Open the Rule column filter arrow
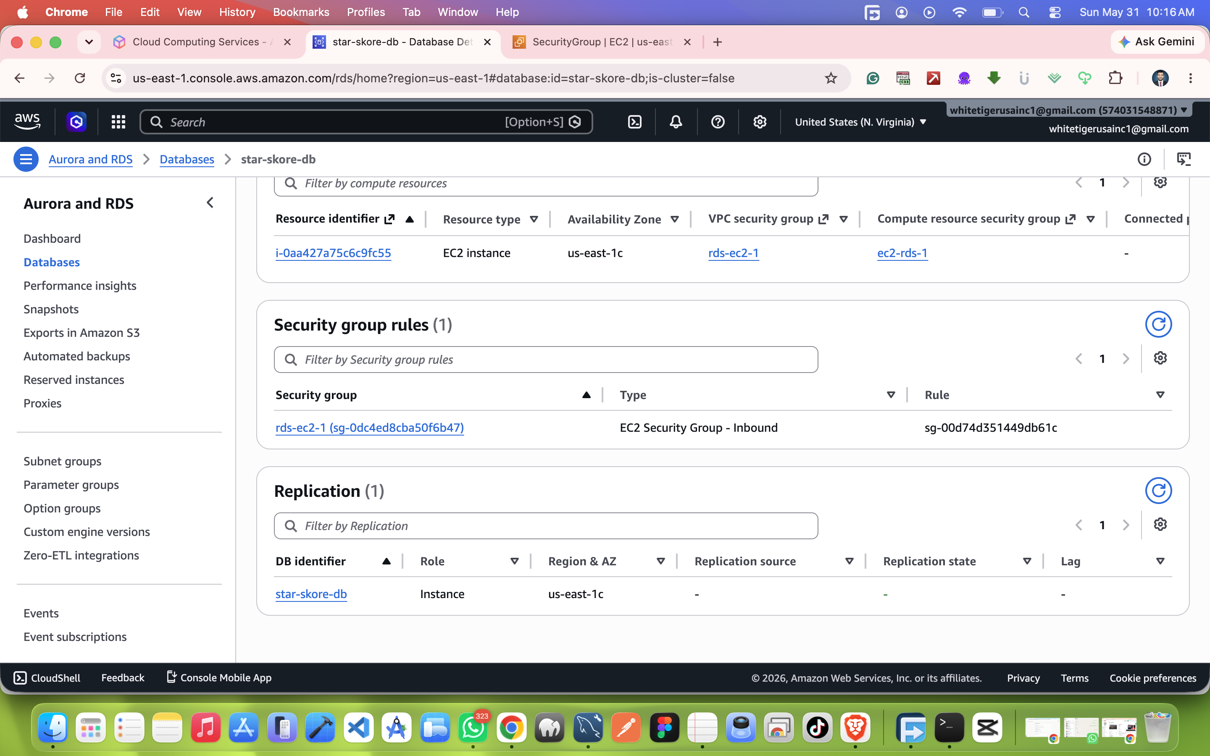This screenshot has height=756, width=1210. [1160, 395]
